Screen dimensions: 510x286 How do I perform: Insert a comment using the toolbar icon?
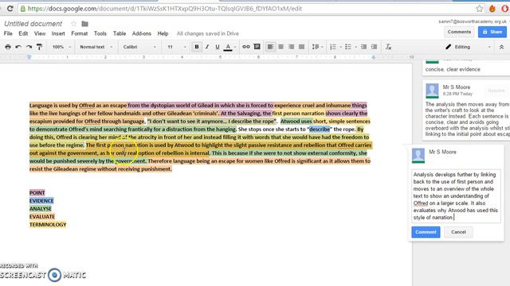click(x=257, y=47)
